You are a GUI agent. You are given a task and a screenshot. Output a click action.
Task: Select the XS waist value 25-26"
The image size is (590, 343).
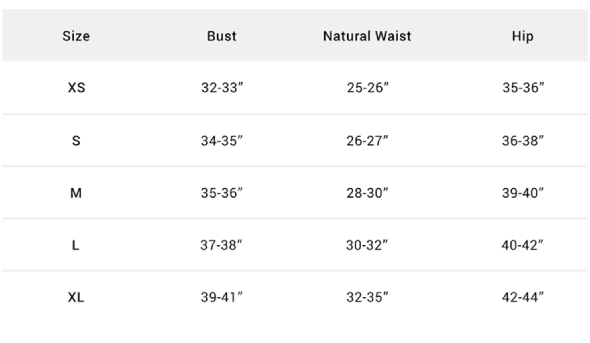[x=368, y=88]
